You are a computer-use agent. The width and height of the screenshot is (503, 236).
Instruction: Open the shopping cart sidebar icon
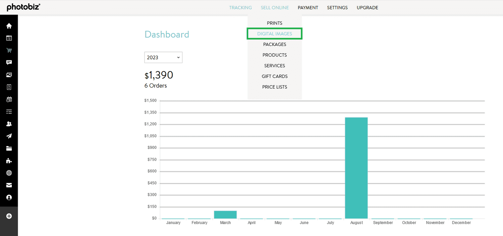(x=9, y=50)
